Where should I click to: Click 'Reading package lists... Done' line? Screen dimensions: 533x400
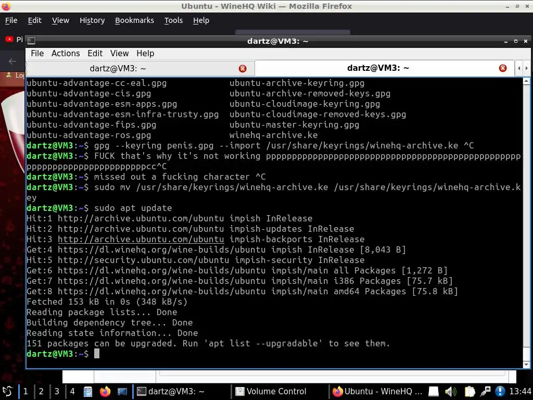pyautogui.click(x=101, y=312)
